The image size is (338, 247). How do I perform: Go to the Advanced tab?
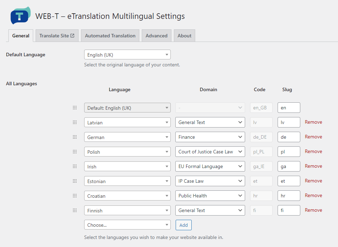click(156, 36)
